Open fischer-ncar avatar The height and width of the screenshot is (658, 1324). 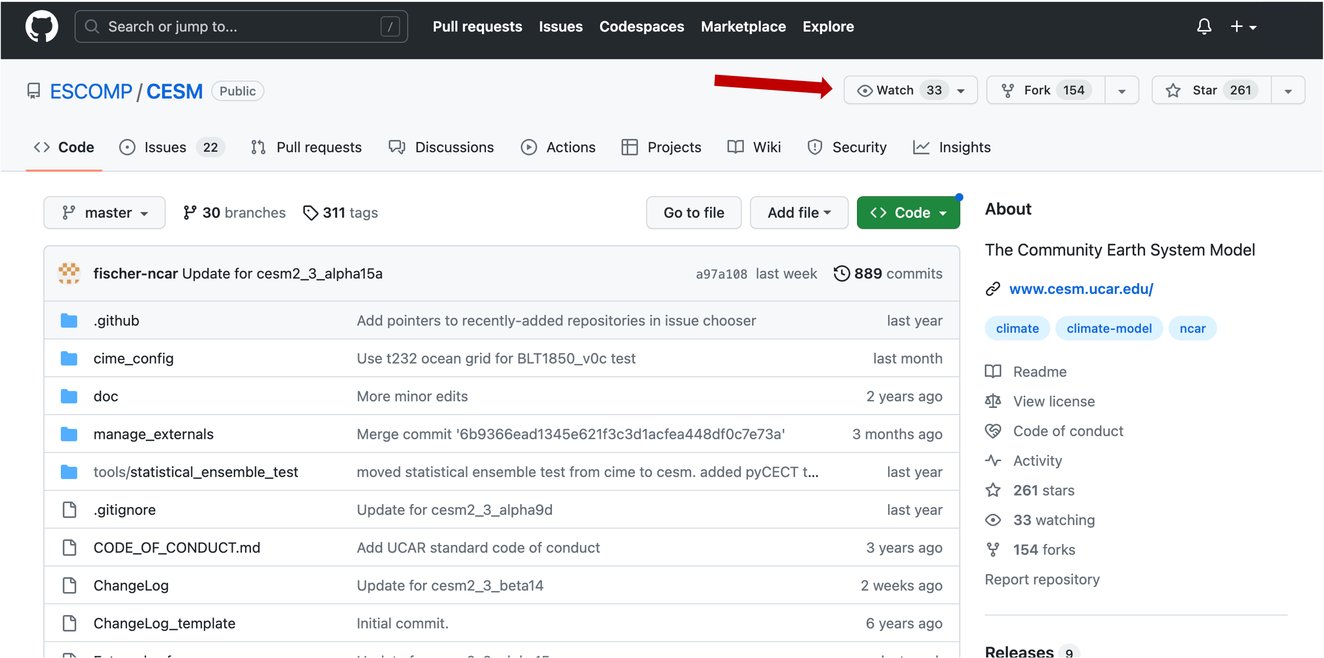click(69, 273)
